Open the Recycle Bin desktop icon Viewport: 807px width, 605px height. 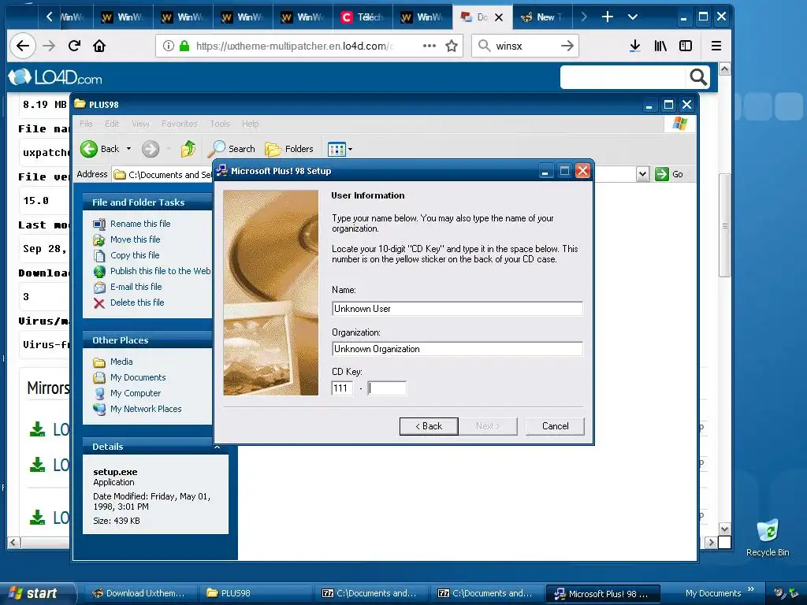[x=768, y=537]
